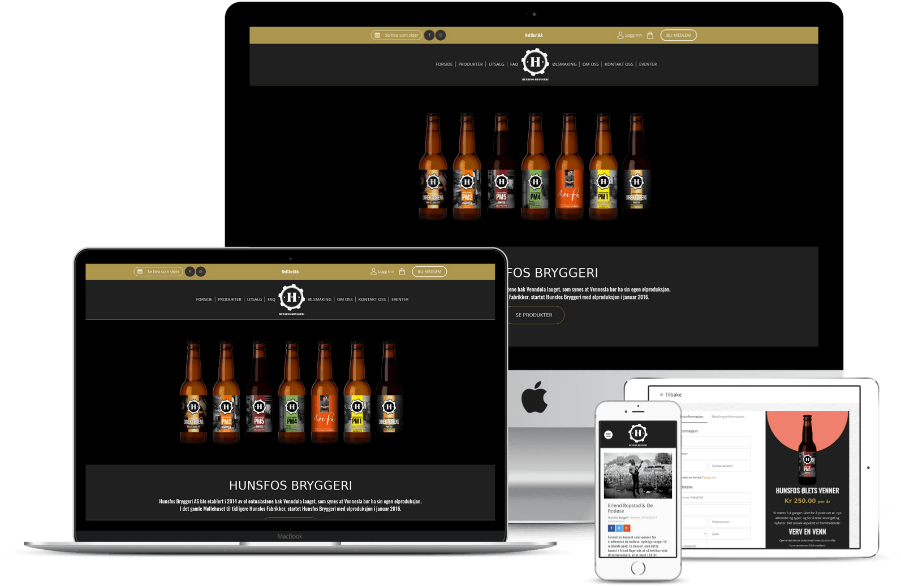Click the BLI MEDLEM button on the MacBook
This screenshot has width=901, height=586.
[429, 272]
